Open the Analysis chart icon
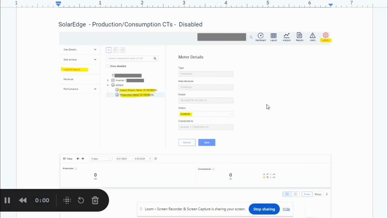The image size is (388, 218). click(x=286, y=36)
